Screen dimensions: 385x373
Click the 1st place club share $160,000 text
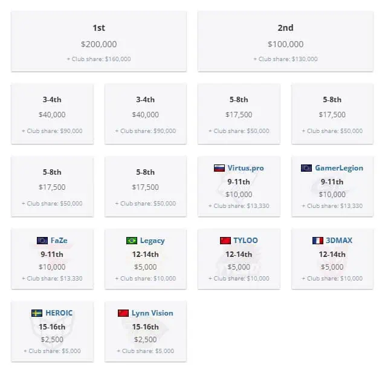[x=99, y=59]
